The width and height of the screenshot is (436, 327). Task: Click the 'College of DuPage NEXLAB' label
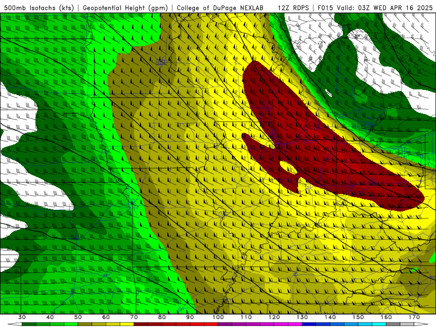(x=220, y=8)
